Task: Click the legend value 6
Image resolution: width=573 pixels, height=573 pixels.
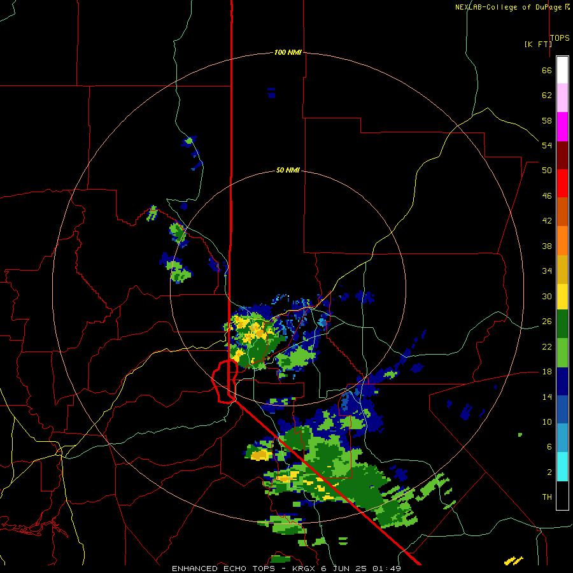Action: (549, 448)
